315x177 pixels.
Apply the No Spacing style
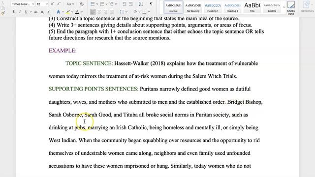pyautogui.click(x=193, y=7)
